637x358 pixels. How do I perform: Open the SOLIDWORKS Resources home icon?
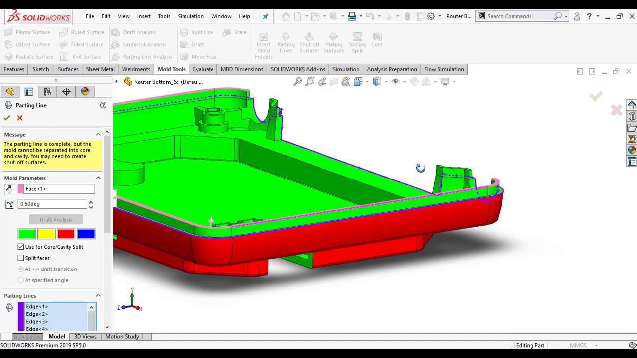tap(632, 105)
